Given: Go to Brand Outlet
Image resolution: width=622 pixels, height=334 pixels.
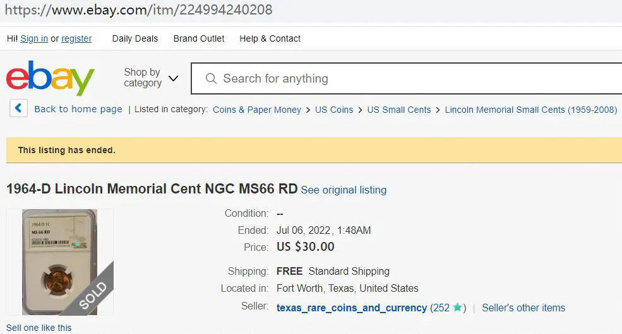Looking at the screenshot, I should (x=199, y=39).
